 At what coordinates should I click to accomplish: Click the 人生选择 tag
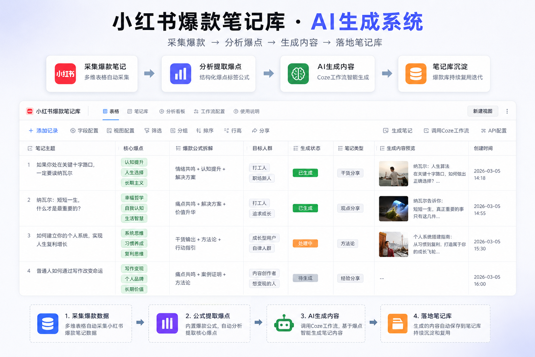coord(134,173)
